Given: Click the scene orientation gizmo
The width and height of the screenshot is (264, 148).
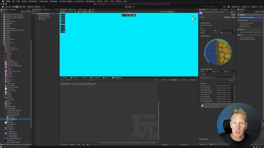Looking at the screenshot, I should 193,18.
